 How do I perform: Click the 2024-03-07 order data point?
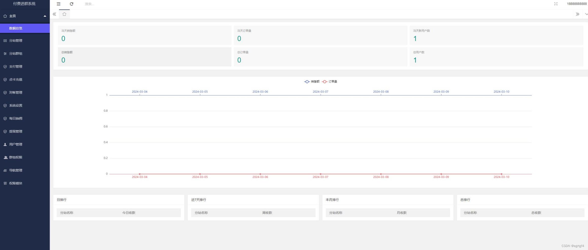click(x=320, y=174)
